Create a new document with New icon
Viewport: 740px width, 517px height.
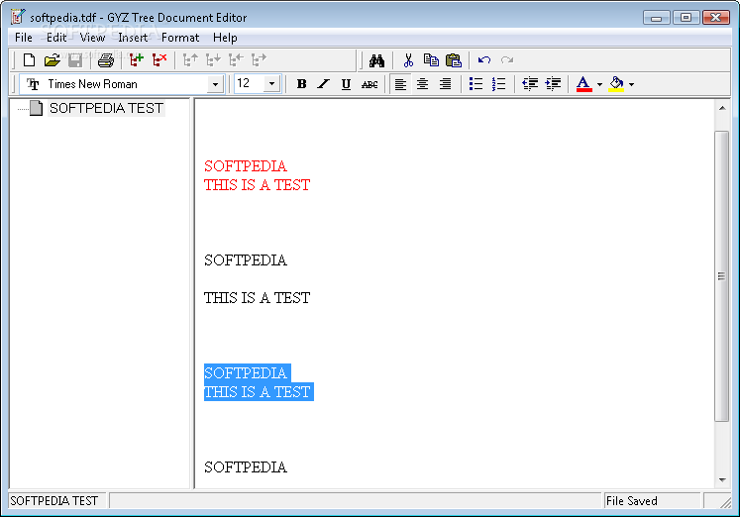click(x=30, y=60)
